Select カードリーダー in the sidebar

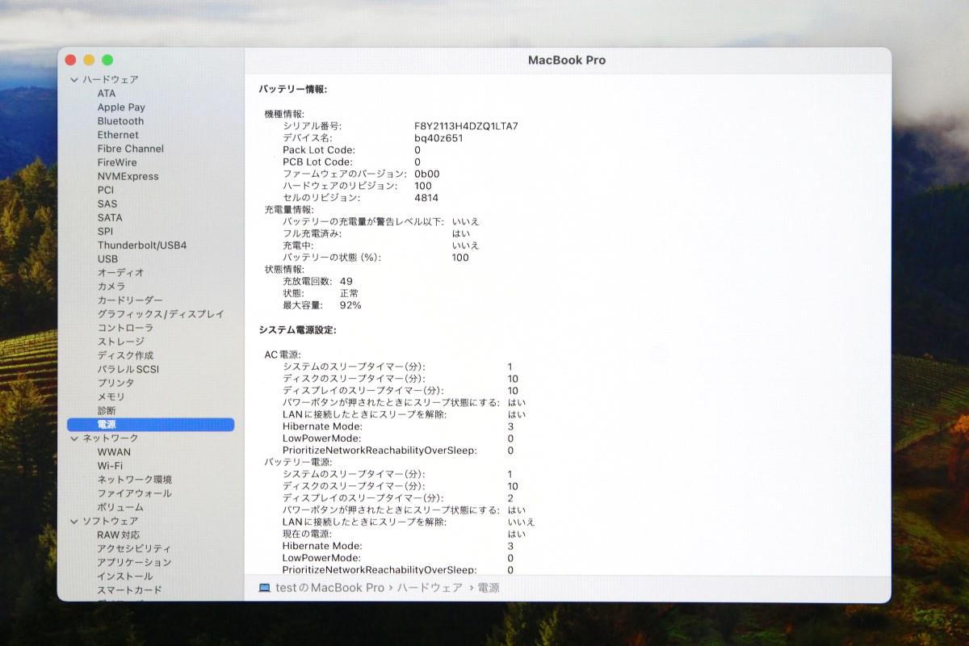point(130,300)
